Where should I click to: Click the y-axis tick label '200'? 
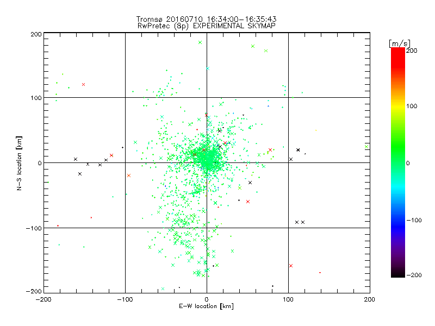pyautogui.click(x=36, y=34)
